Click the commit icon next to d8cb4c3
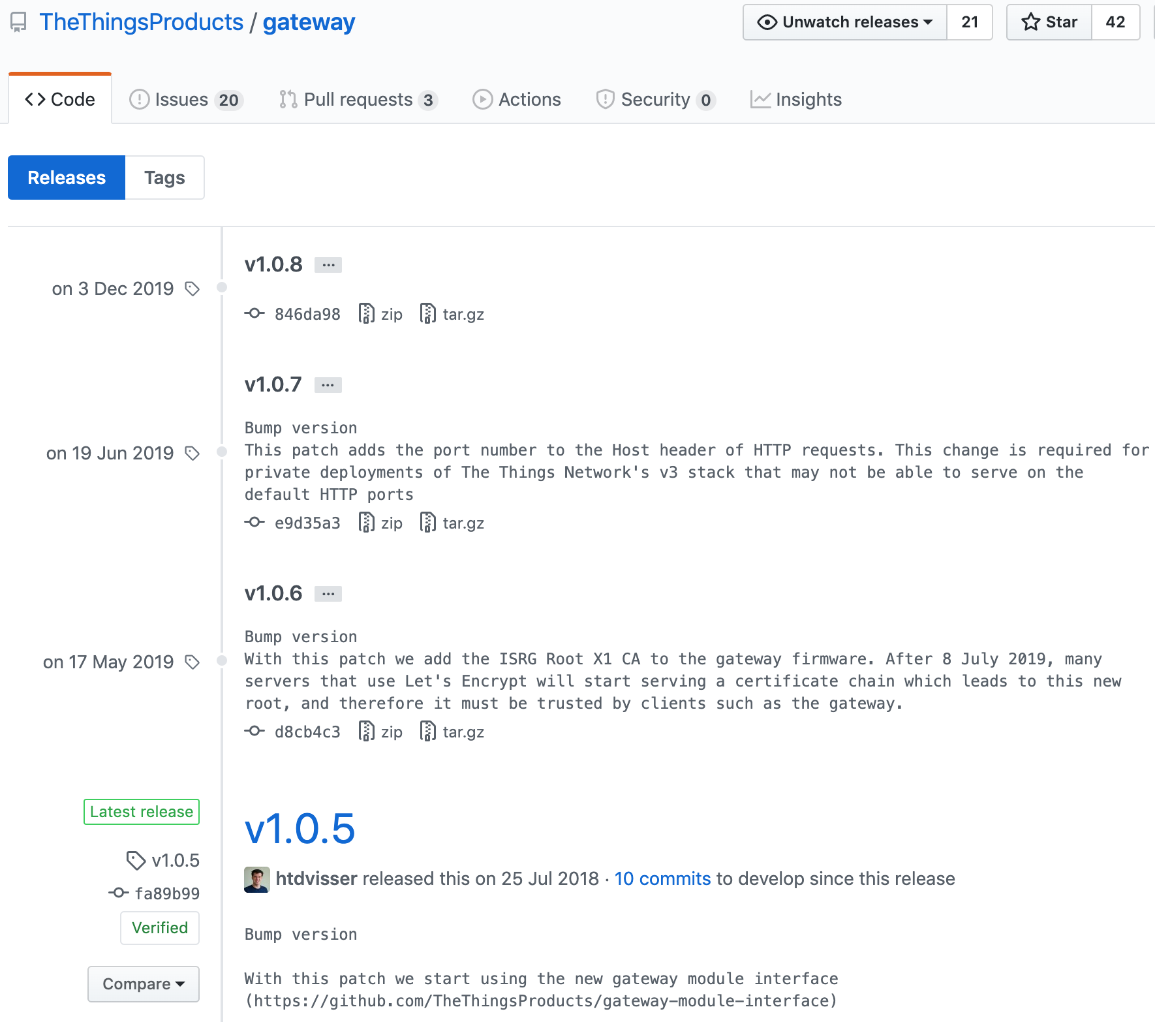The height and width of the screenshot is (1022, 1155). click(254, 732)
